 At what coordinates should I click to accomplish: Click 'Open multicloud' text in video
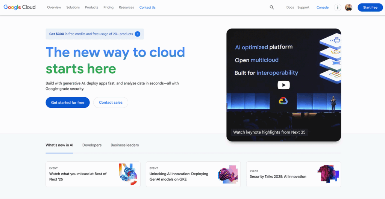256,60
